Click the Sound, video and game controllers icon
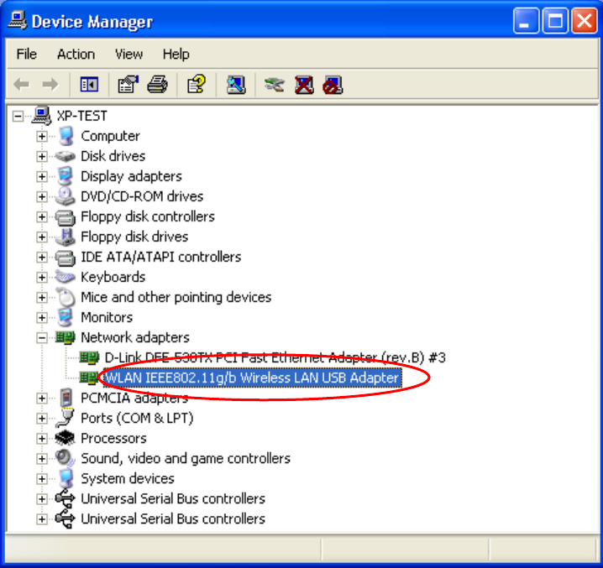Viewport: 603px width, 568px height. 65,458
